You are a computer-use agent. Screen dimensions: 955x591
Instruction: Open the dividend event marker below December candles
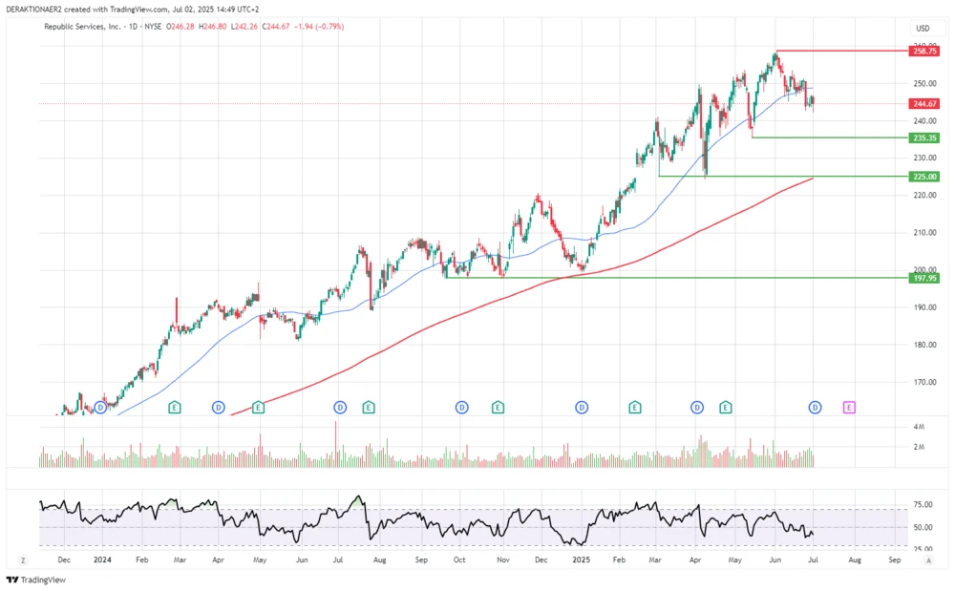tap(98, 407)
